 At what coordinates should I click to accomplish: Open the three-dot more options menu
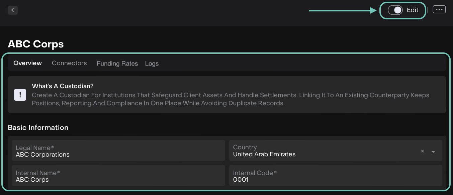pos(439,10)
